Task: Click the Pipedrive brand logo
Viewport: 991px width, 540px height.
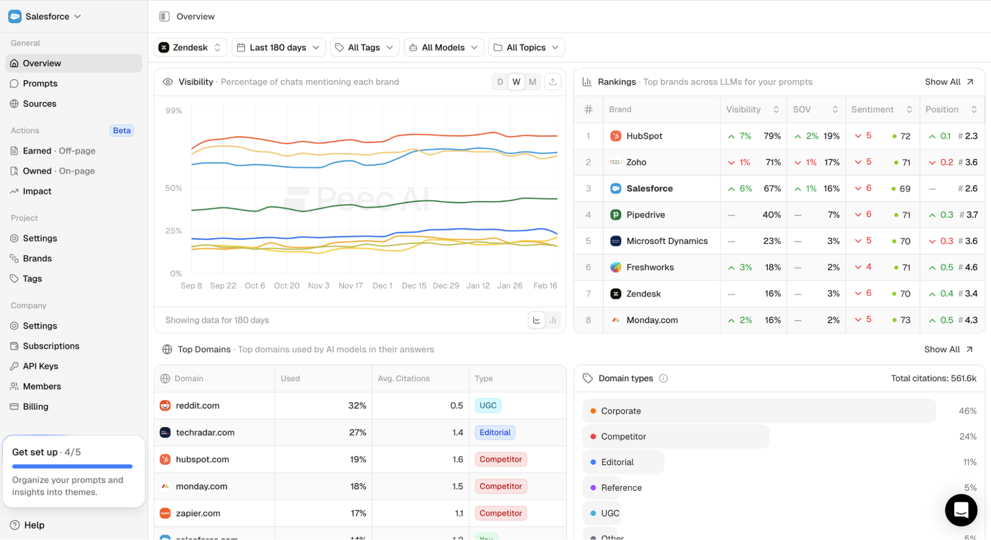Action: pos(615,215)
